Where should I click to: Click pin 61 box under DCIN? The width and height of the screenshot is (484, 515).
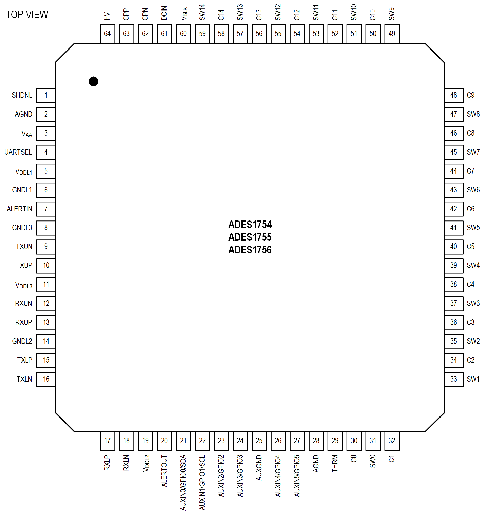point(164,33)
